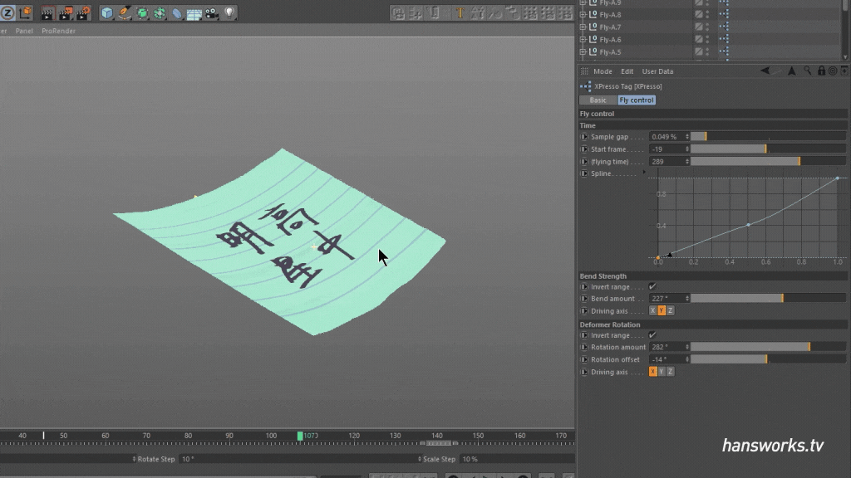Viewport: 851px width, 478px height.
Task: Expand the Fly-A.8 tree item
Action: (583, 15)
